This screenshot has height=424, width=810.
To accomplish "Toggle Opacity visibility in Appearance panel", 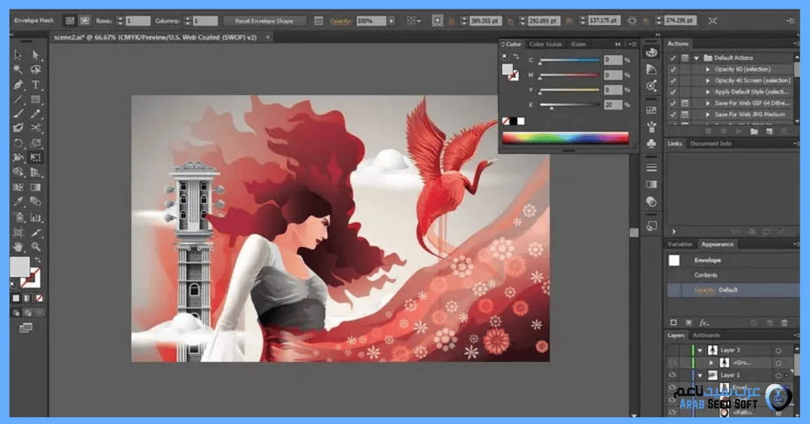I will 673,290.
